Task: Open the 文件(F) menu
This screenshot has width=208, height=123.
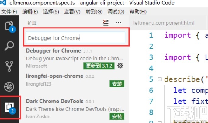Action: 9,12
